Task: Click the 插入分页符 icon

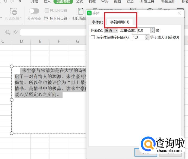Action: point(46,18)
